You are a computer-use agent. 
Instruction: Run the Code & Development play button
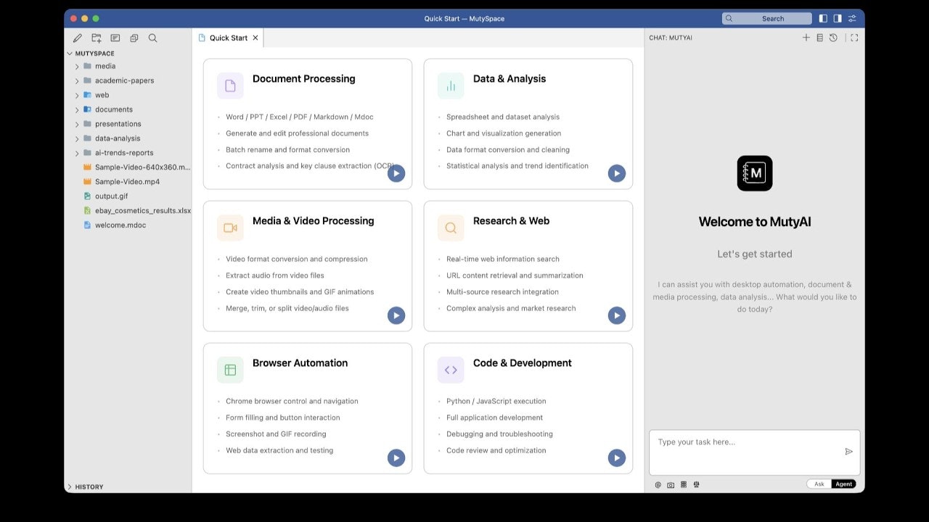tap(617, 457)
